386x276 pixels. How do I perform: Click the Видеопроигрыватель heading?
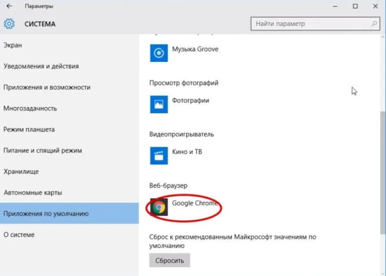point(181,134)
